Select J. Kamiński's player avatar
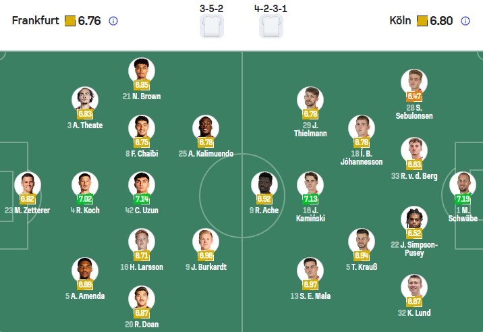 coord(311,185)
